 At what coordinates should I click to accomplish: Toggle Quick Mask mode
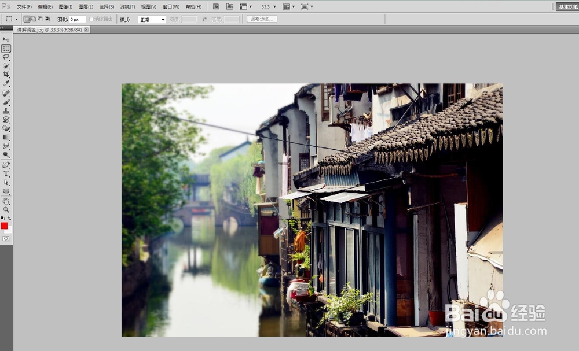(6, 239)
